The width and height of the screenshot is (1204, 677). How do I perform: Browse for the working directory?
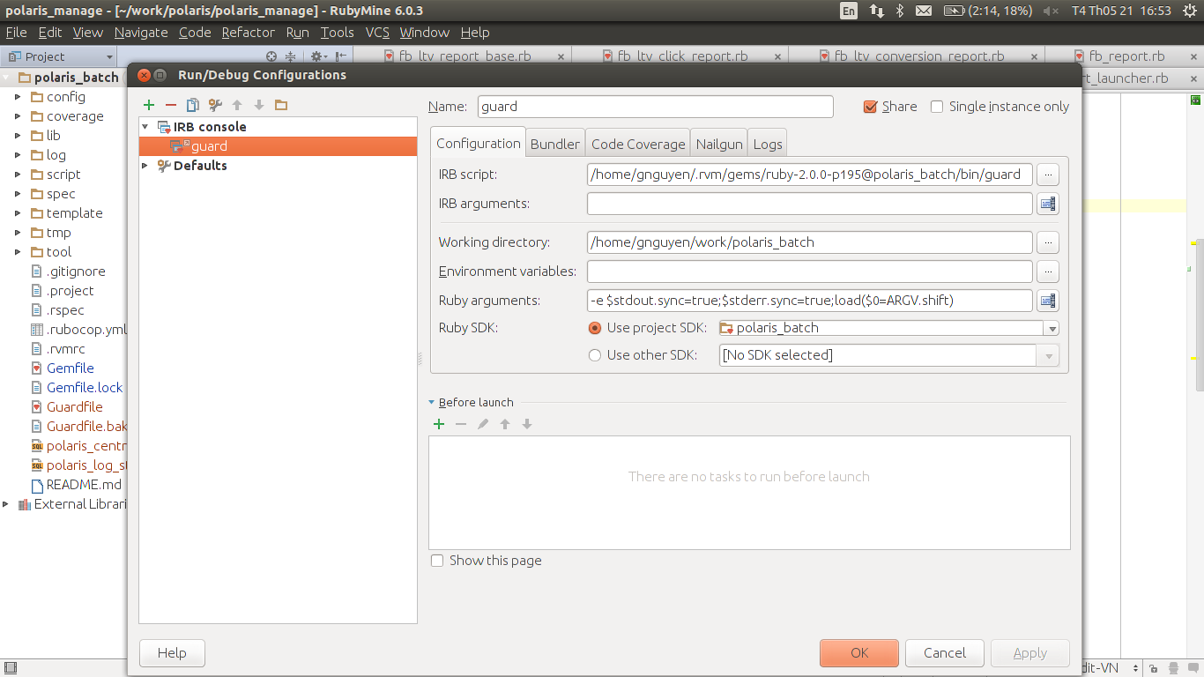[1048, 242]
